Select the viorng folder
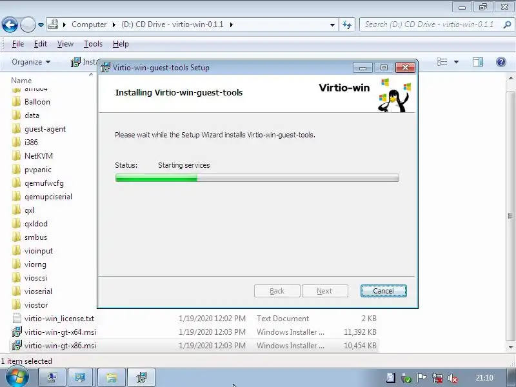Viewport: 516px width, 387px height. (35, 264)
